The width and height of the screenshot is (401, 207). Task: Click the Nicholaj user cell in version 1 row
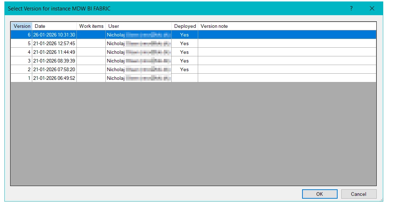click(138, 78)
